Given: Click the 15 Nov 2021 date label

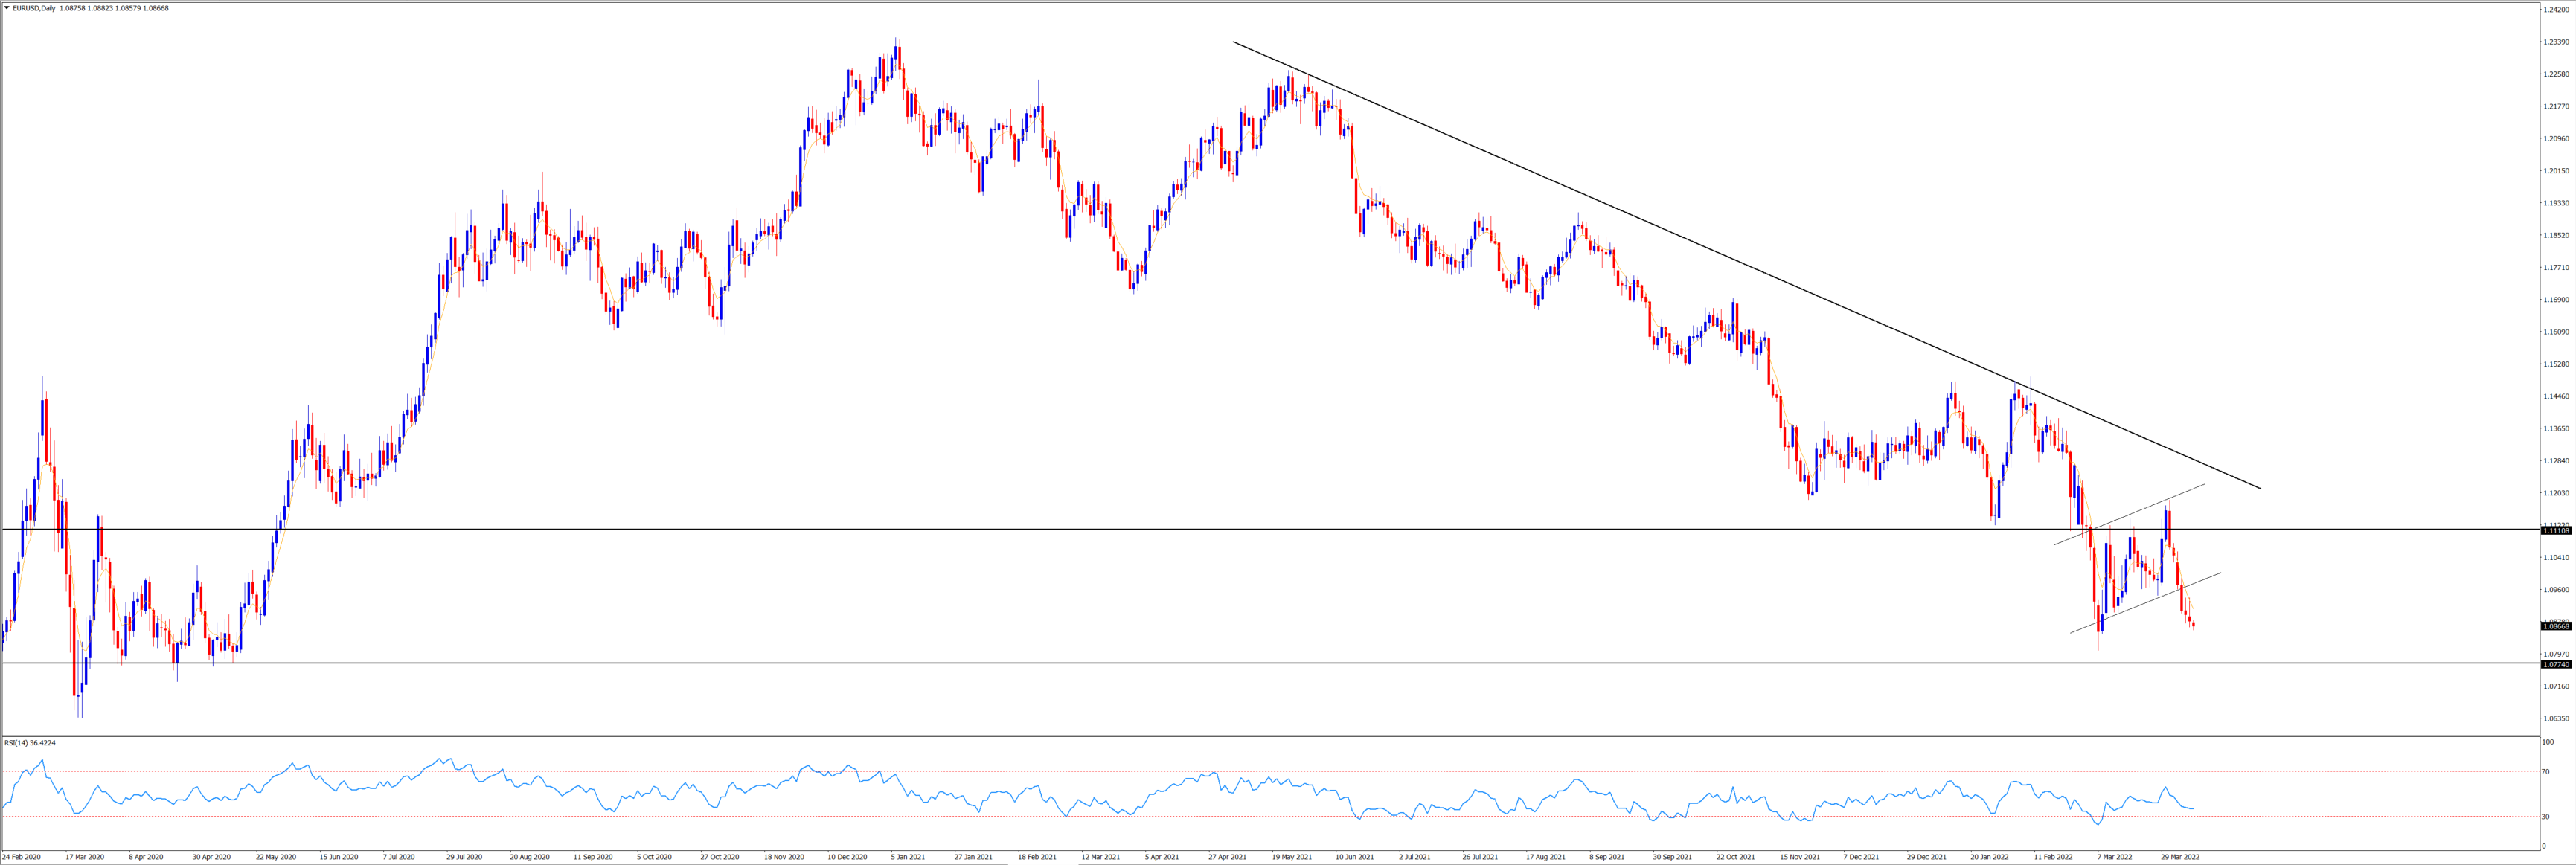Looking at the screenshot, I should tap(1800, 857).
